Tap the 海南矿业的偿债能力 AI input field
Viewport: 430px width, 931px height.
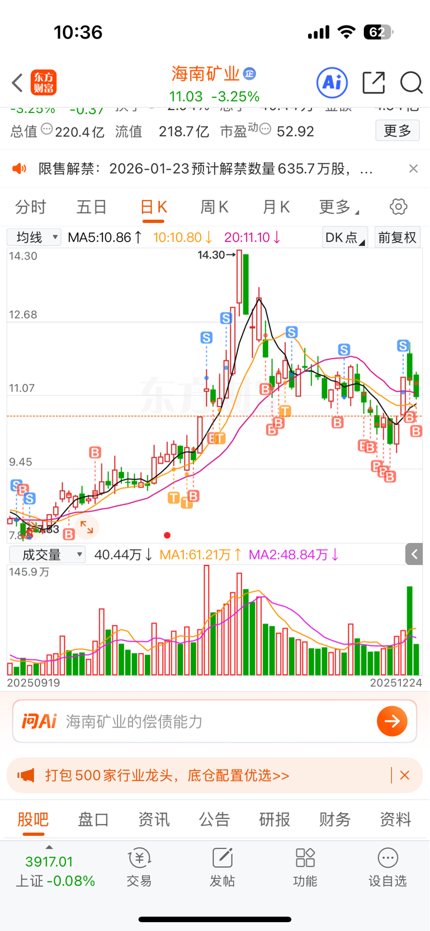click(215, 721)
